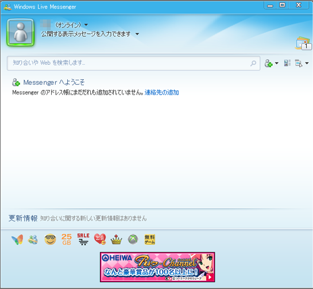
Task: Open the 25 GB storage icon
Action: tap(67, 239)
